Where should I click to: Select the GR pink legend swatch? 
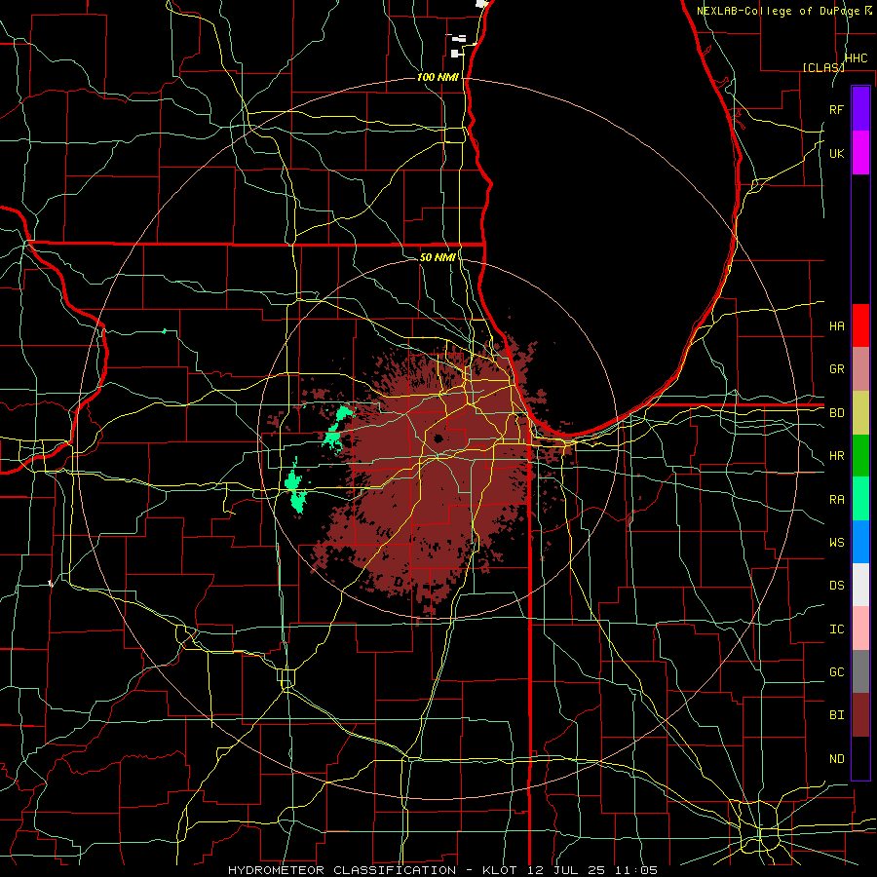(x=860, y=369)
